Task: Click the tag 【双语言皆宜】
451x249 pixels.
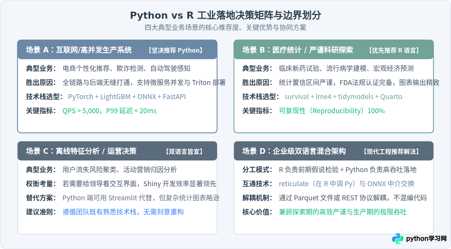Action: (x=184, y=151)
